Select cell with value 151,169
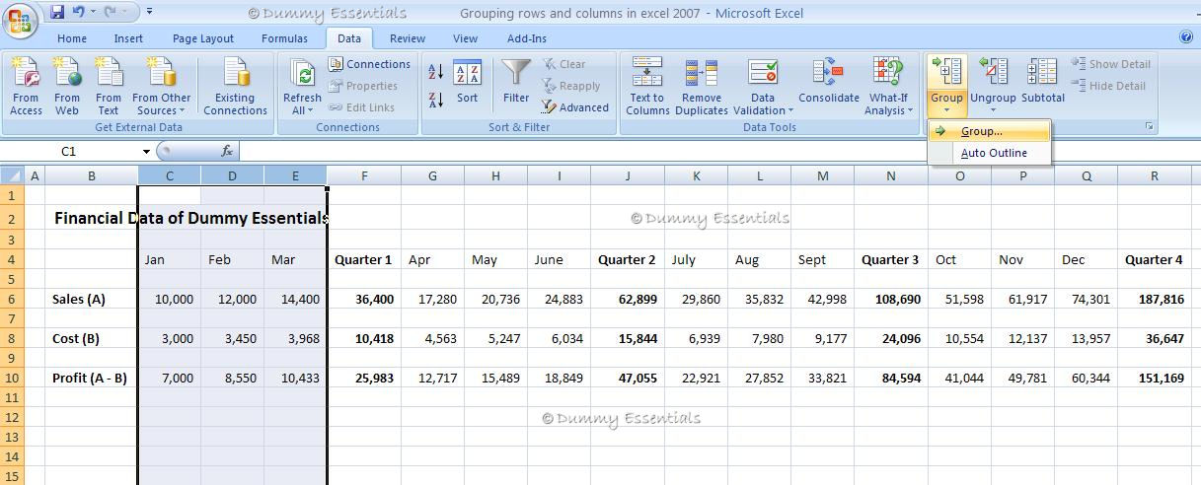 click(x=1155, y=378)
